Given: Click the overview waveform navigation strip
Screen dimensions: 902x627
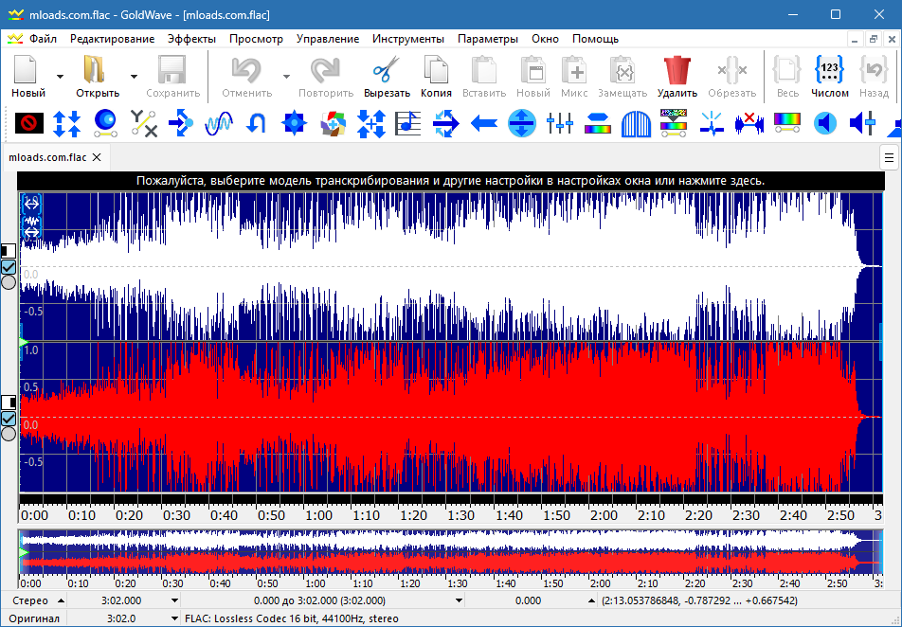Looking at the screenshot, I should [450, 552].
